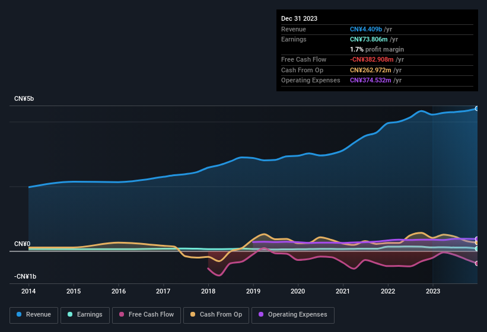Toggle the Revenue legend button
The height and width of the screenshot is (332, 487).
pos(34,315)
